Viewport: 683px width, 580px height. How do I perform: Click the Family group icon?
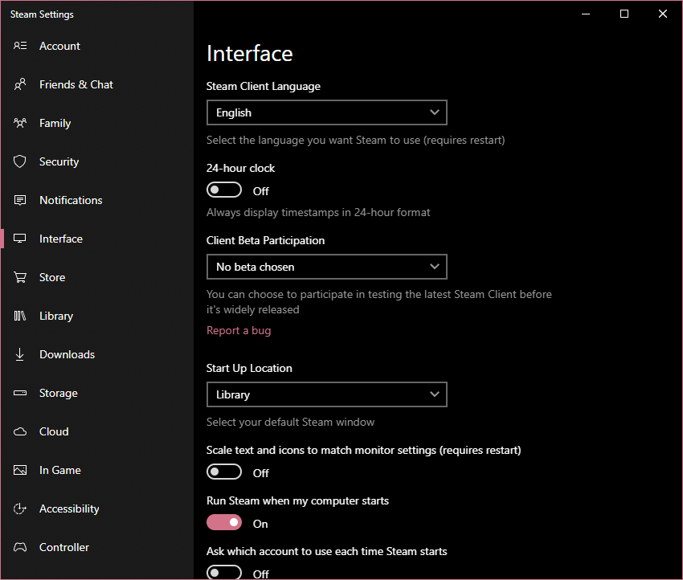(x=20, y=123)
